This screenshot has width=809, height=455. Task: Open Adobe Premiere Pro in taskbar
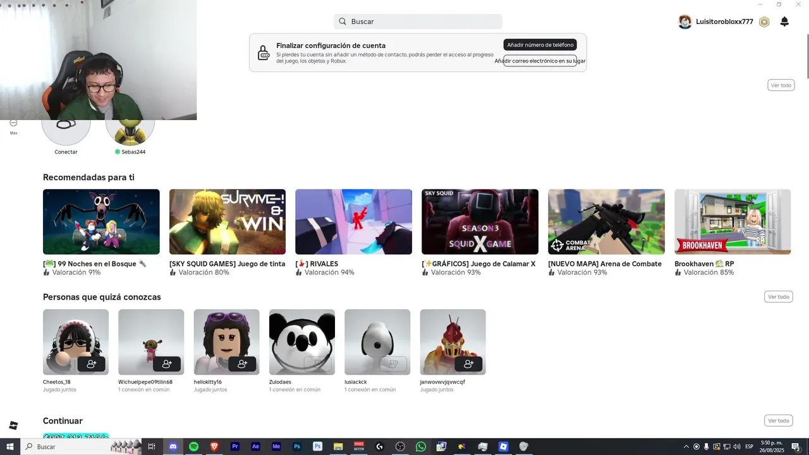click(235, 447)
